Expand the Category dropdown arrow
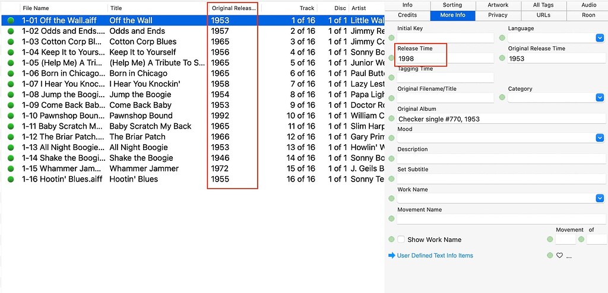This screenshot has width=608, height=293. 600,97
